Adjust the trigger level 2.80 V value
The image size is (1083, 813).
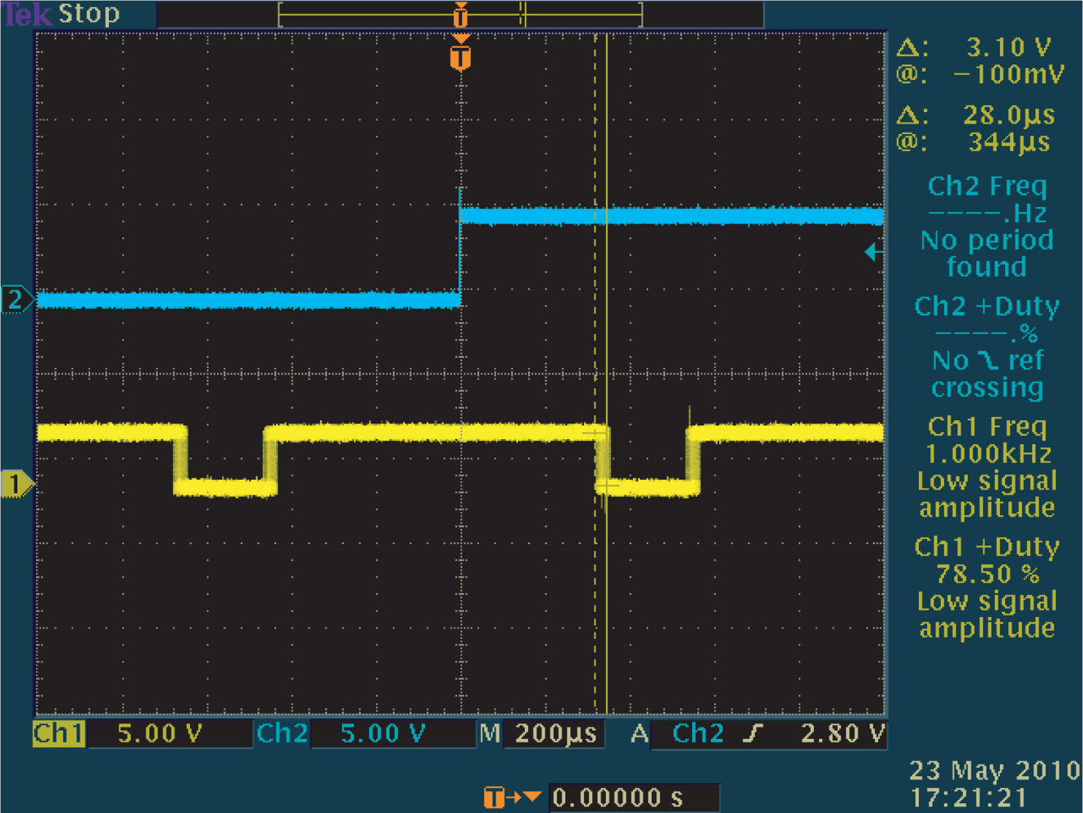coord(843,733)
